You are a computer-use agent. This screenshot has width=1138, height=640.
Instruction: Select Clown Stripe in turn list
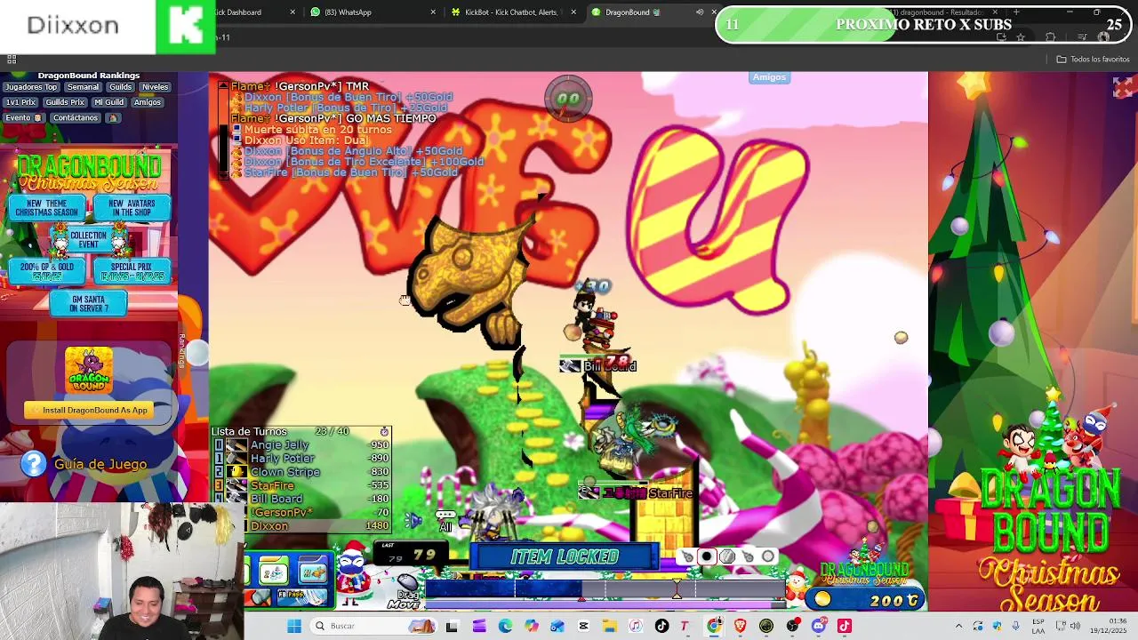tap(302, 472)
